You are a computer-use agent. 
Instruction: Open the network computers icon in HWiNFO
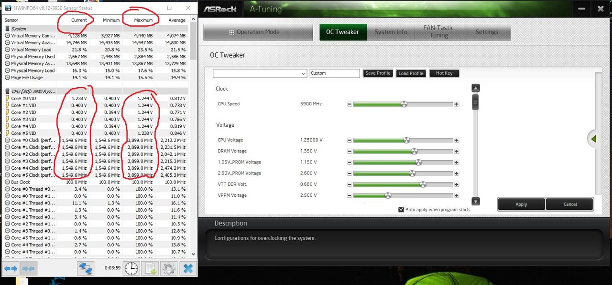coord(86,269)
